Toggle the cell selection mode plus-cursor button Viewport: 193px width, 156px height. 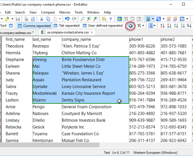[131, 26]
